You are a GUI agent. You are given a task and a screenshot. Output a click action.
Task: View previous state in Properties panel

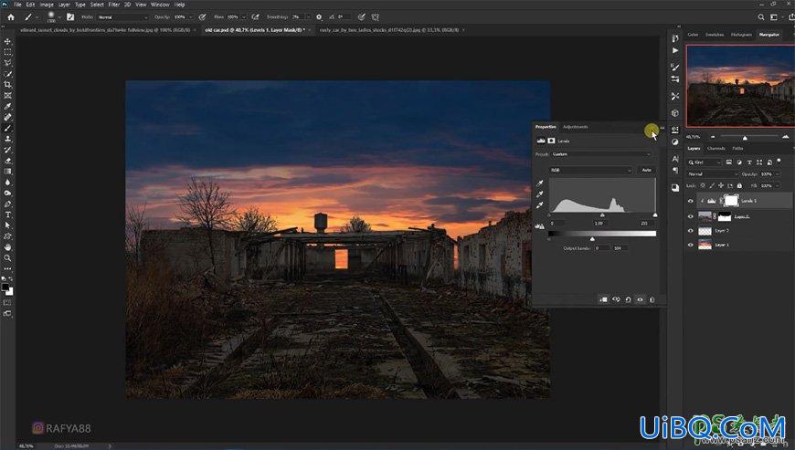[616, 299]
